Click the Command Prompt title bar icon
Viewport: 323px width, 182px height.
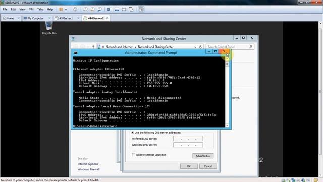pos(75,53)
